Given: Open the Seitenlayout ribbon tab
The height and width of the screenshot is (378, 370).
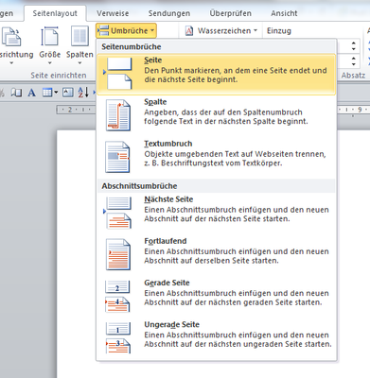Looking at the screenshot, I should tap(55, 13).
